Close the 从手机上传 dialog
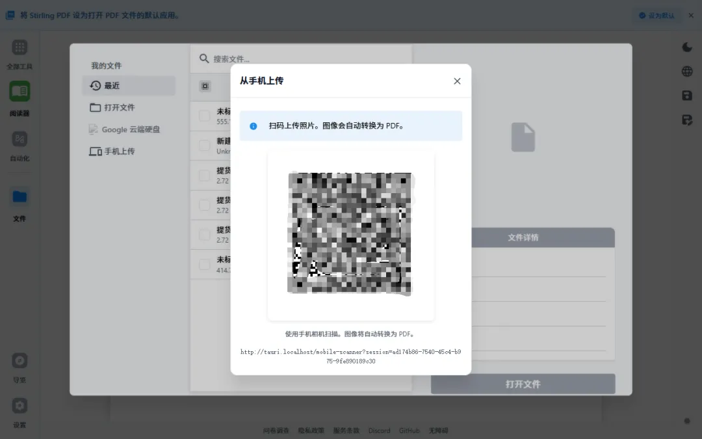This screenshot has width=702, height=439. [x=457, y=81]
